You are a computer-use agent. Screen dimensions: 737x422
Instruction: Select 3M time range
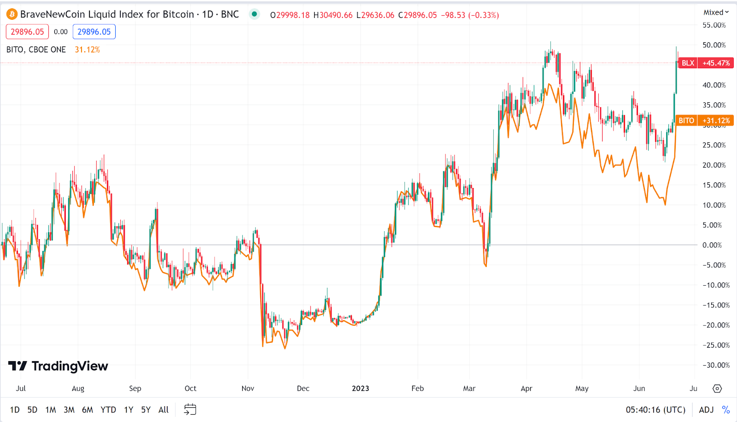[x=69, y=410]
